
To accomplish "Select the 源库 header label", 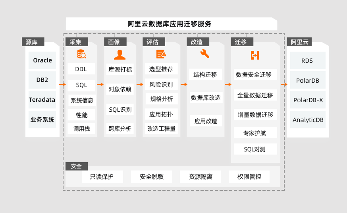I will point(33,42).
